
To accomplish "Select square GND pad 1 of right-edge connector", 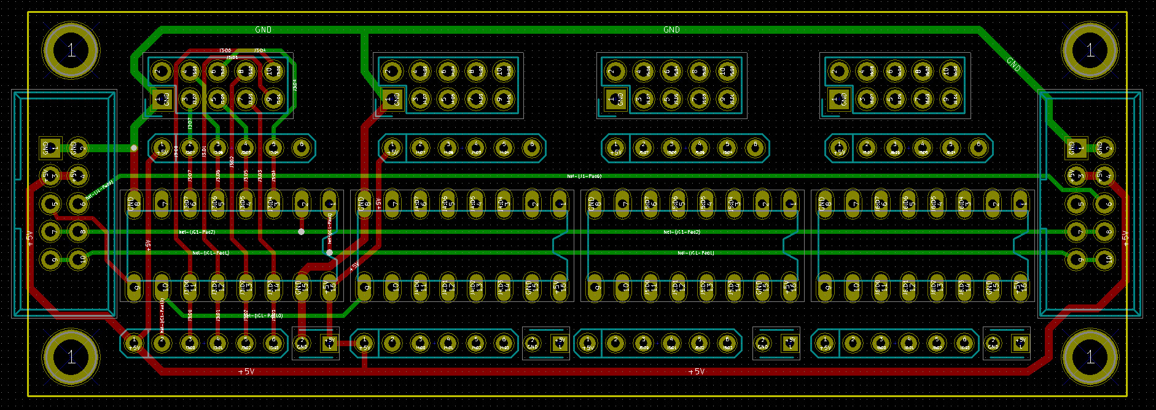I will 1076,147.
